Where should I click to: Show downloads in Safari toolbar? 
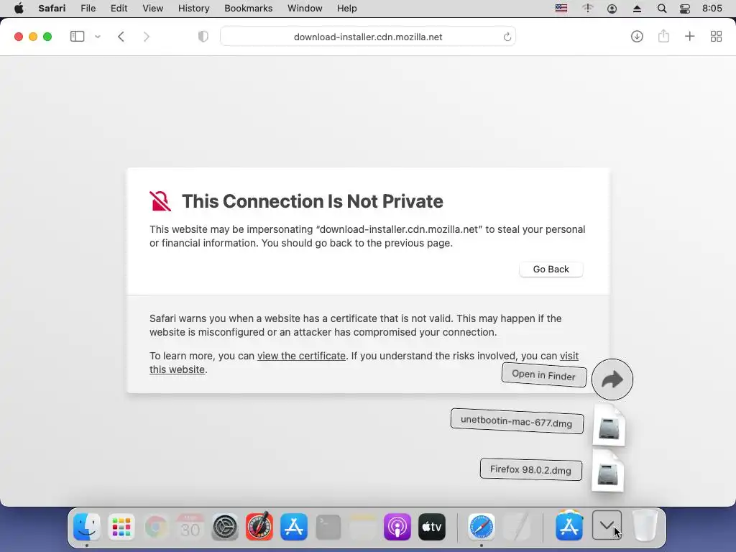click(x=637, y=36)
